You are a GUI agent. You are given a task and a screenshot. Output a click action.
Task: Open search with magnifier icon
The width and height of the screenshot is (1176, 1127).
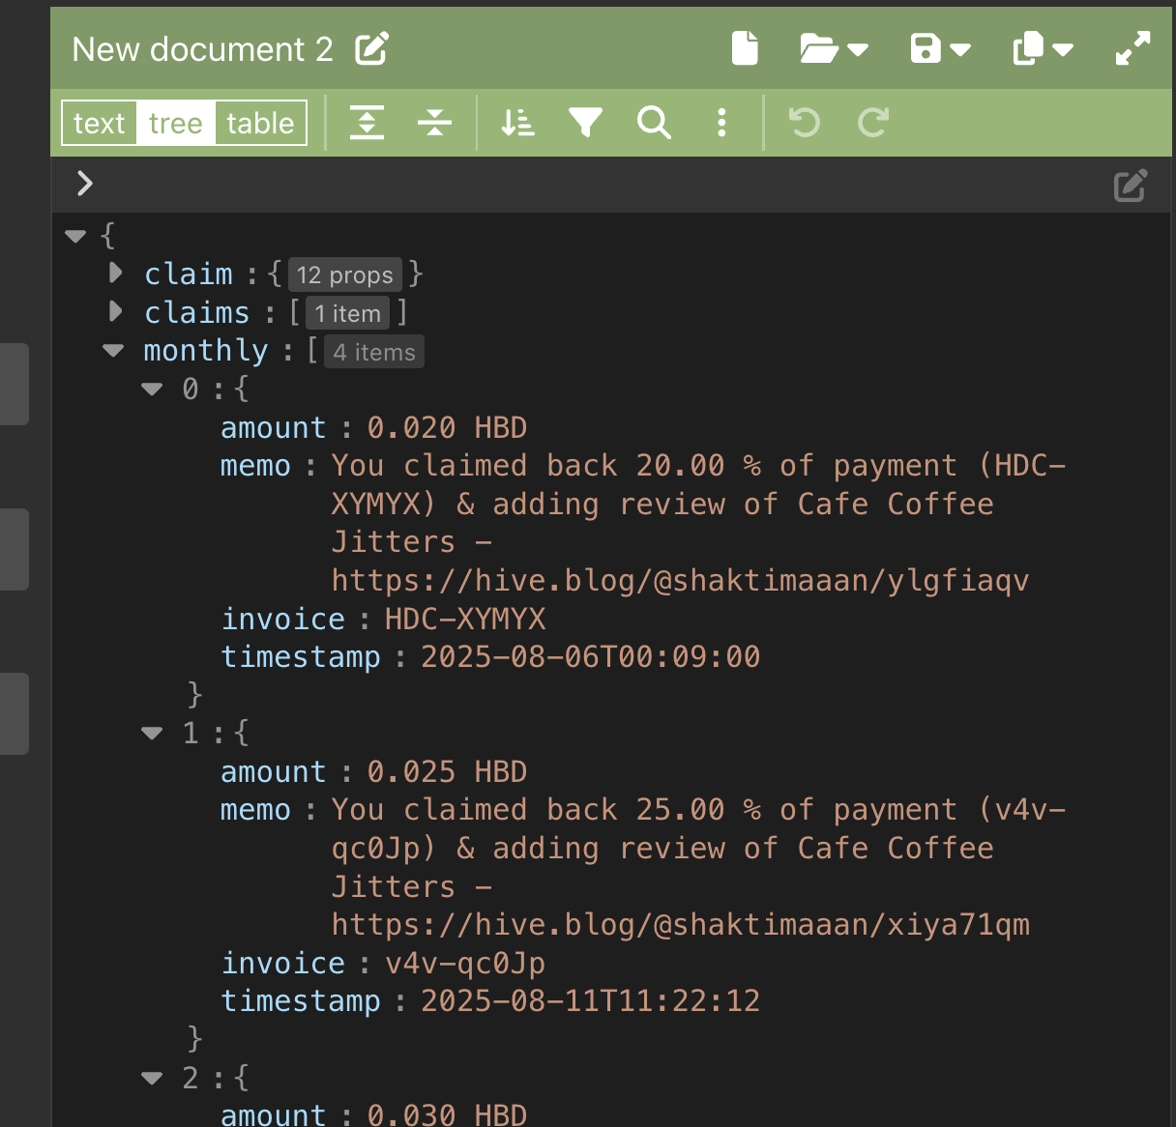tap(654, 122)
